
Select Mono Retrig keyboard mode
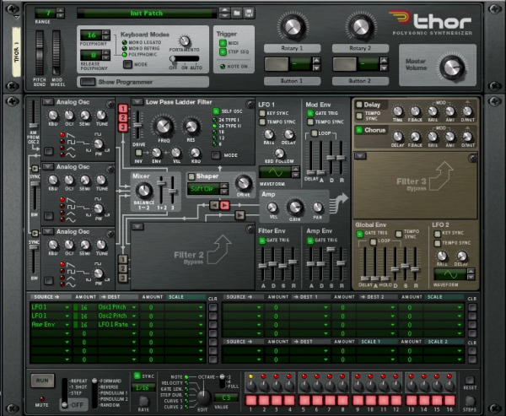coord(124,48)
